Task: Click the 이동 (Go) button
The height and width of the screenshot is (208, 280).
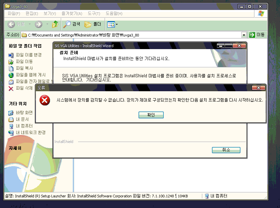Action: click(257, 35)
